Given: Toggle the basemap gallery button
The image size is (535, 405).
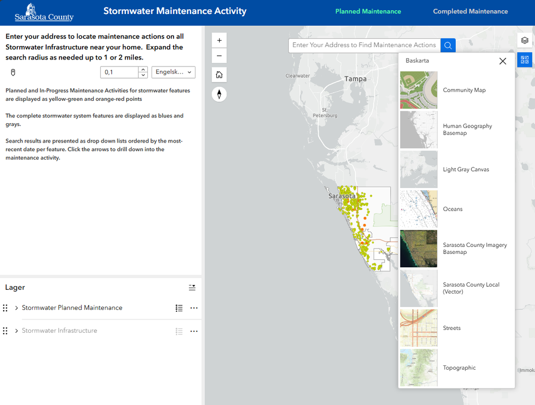Looking at the screenshot, I should pyautogui.click(x=525, y=60).
